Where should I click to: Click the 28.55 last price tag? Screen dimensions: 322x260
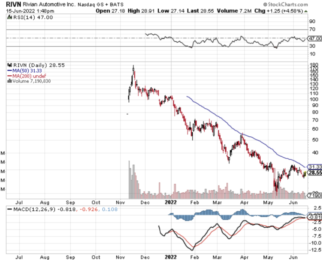click(315, 173)
